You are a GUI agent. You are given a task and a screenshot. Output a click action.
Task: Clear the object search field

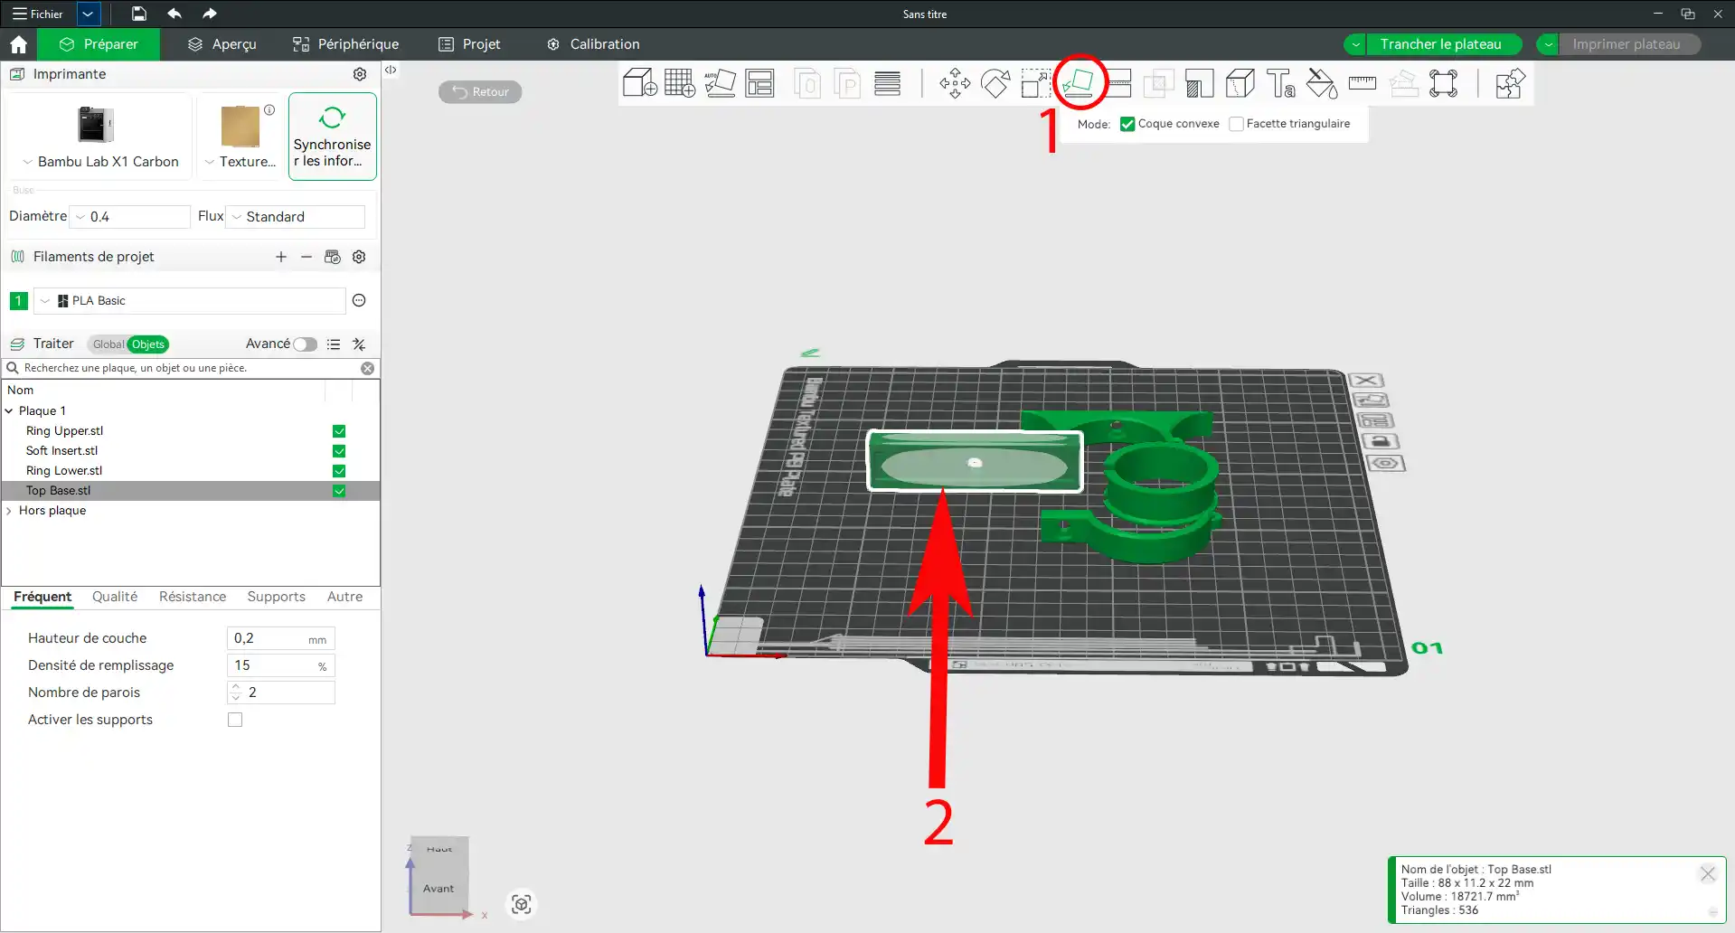click(x=368, y=368)
